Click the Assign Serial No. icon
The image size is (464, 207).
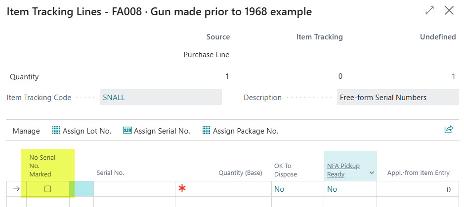(127, 131)
